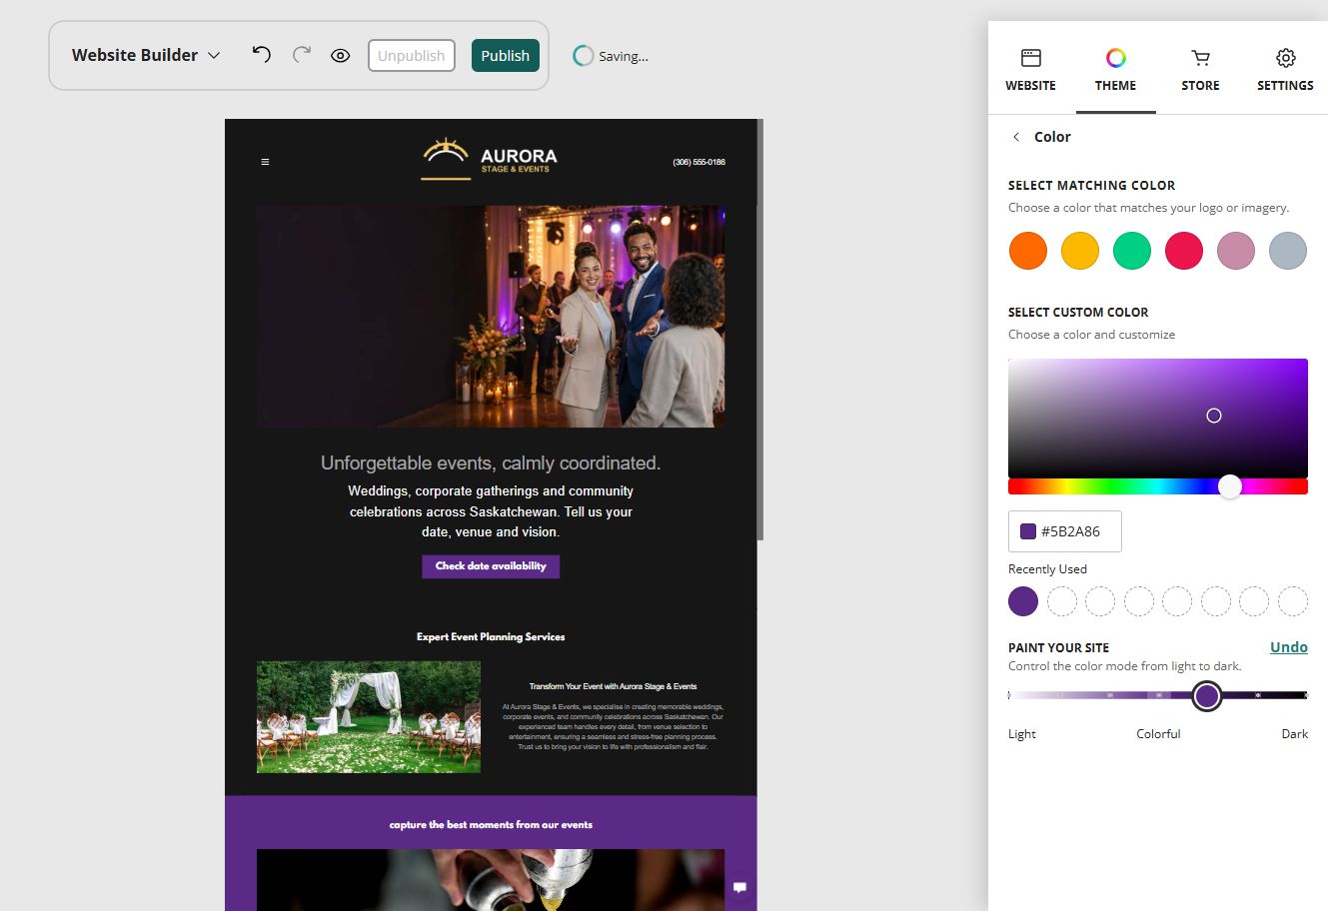The height and width of the screenshot is (911, 1328).
Task: Select the mauve matching color swatch
Action: (x=1236, y=251)
